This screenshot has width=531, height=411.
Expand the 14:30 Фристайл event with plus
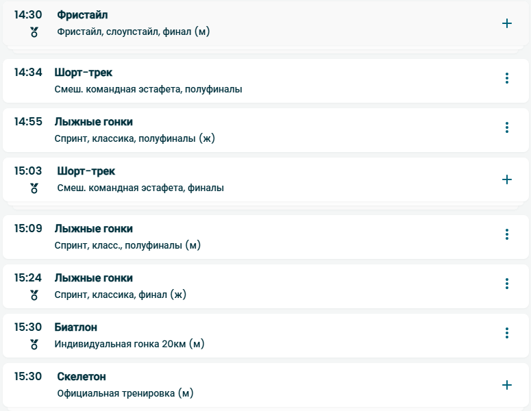[507, 23]
